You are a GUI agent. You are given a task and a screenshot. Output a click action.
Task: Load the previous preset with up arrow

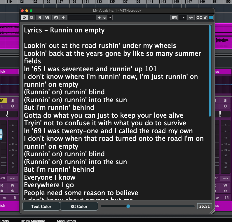click(x=100, y=18)
